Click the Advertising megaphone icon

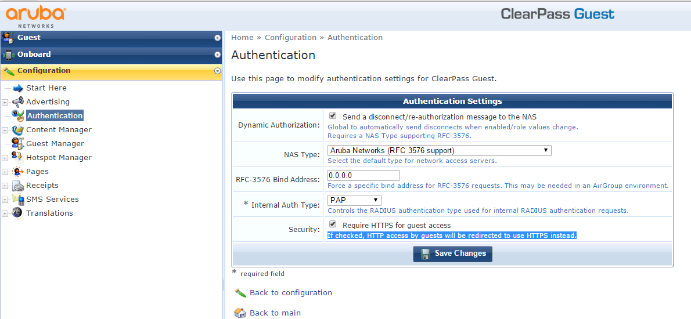[17, 101]
